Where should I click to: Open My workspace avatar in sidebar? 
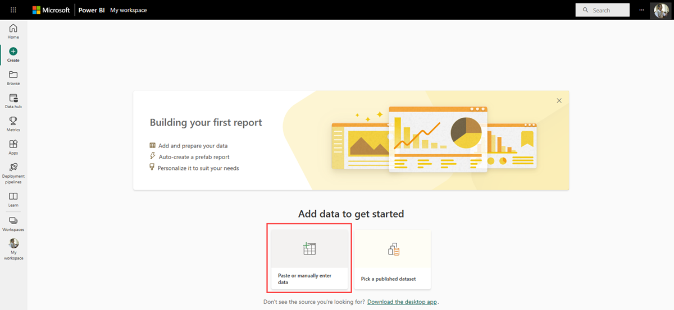[x=13, y=249]
